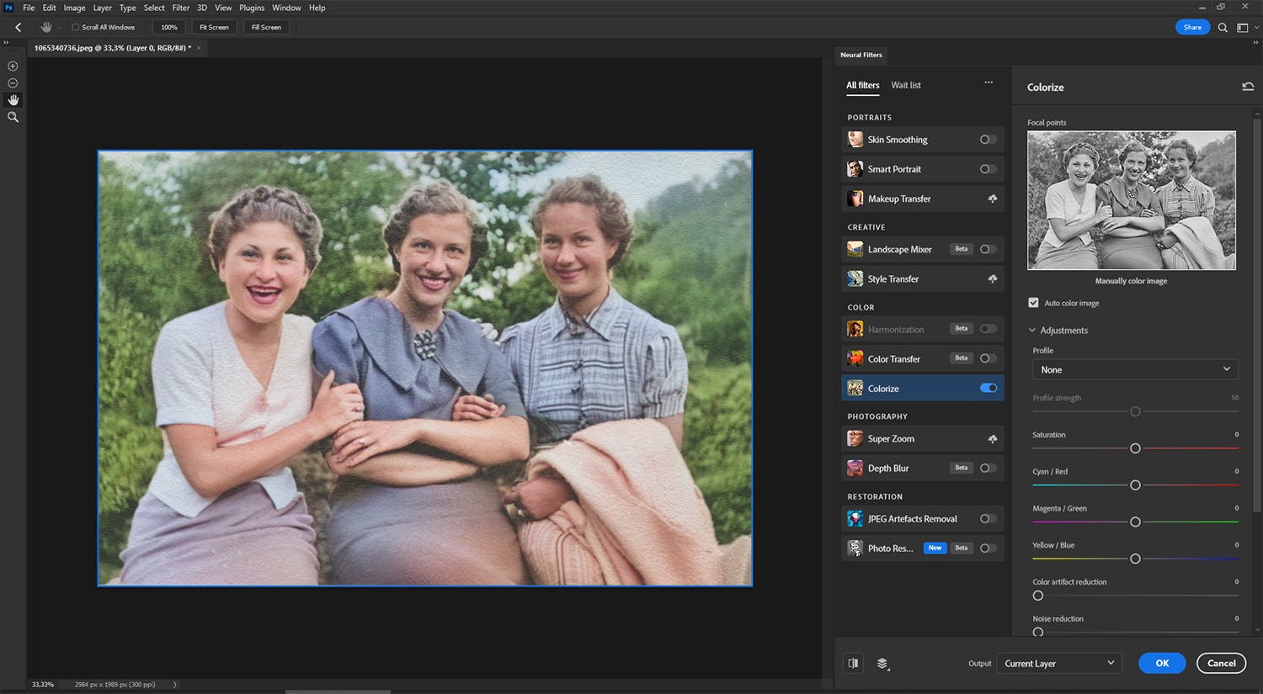Enable the Skin Smoothing toggle
This screenshot has height=694, width=1263.
(x=988, y=140)
